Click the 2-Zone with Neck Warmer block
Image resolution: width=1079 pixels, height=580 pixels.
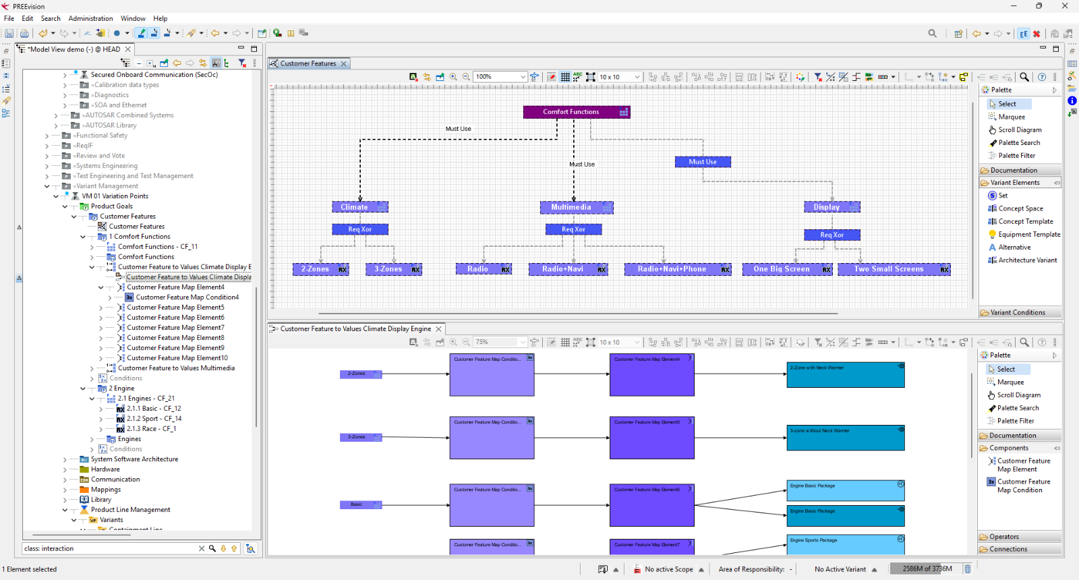pos(846,374)
